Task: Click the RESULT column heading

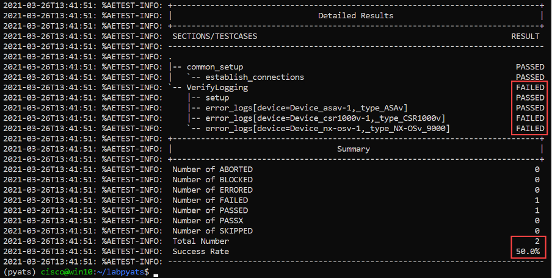Action: (x=525, y=36)
